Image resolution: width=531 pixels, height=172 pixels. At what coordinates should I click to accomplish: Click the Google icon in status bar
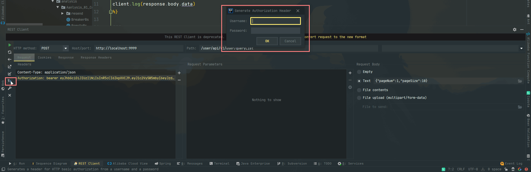click(x=520, y=169)
